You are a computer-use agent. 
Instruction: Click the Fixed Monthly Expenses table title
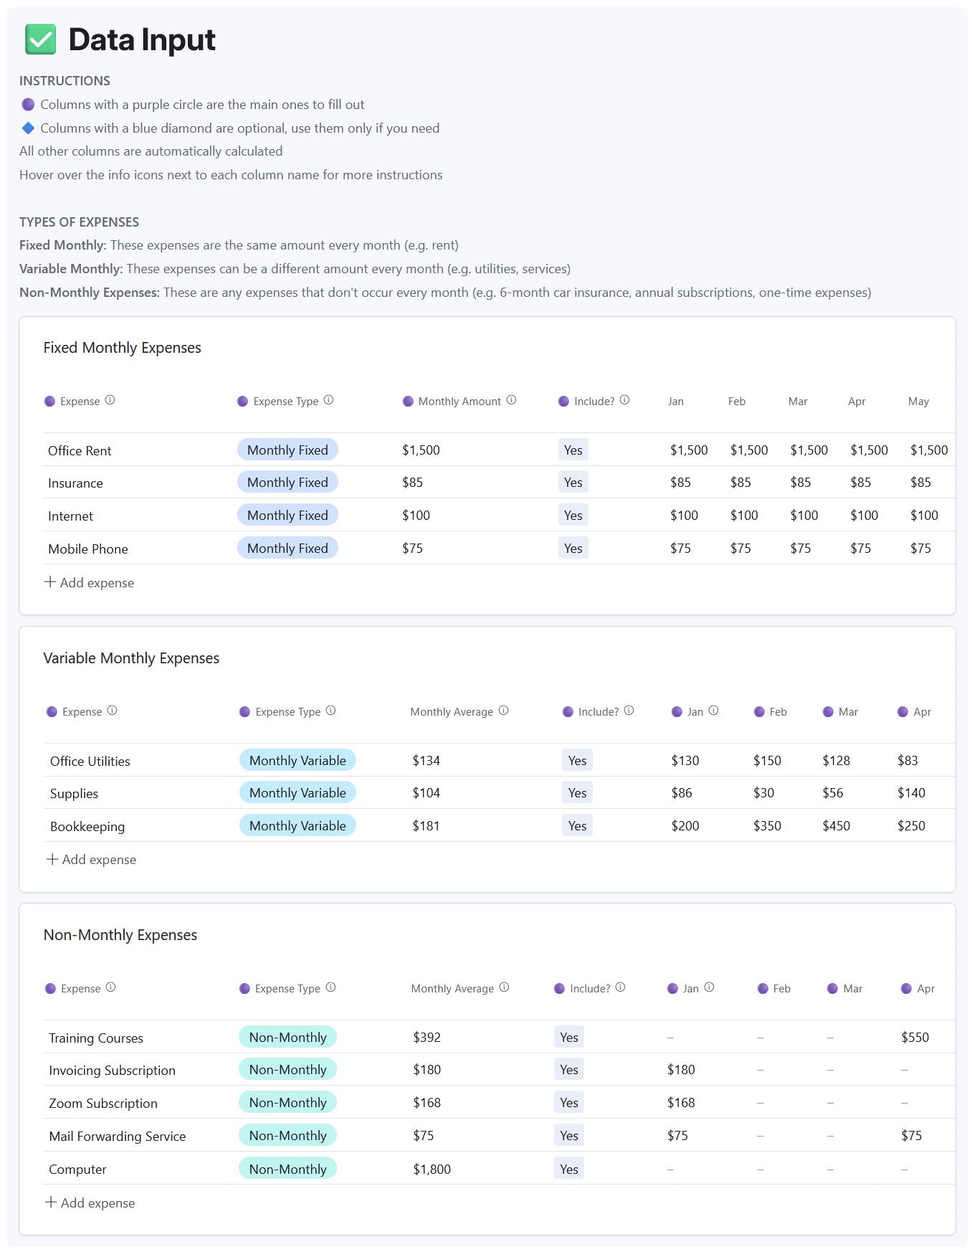(122, 348)
